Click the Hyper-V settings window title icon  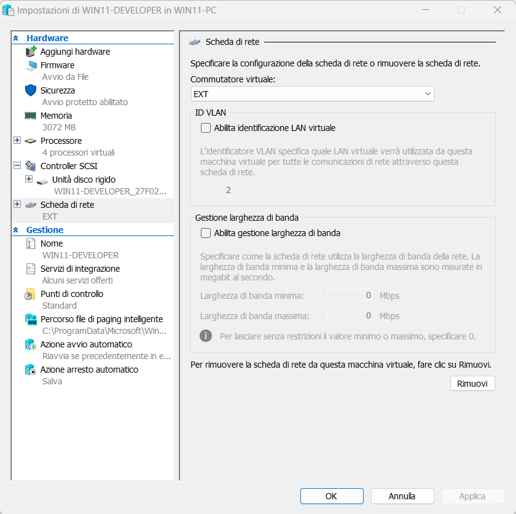[x=8, y=10]
